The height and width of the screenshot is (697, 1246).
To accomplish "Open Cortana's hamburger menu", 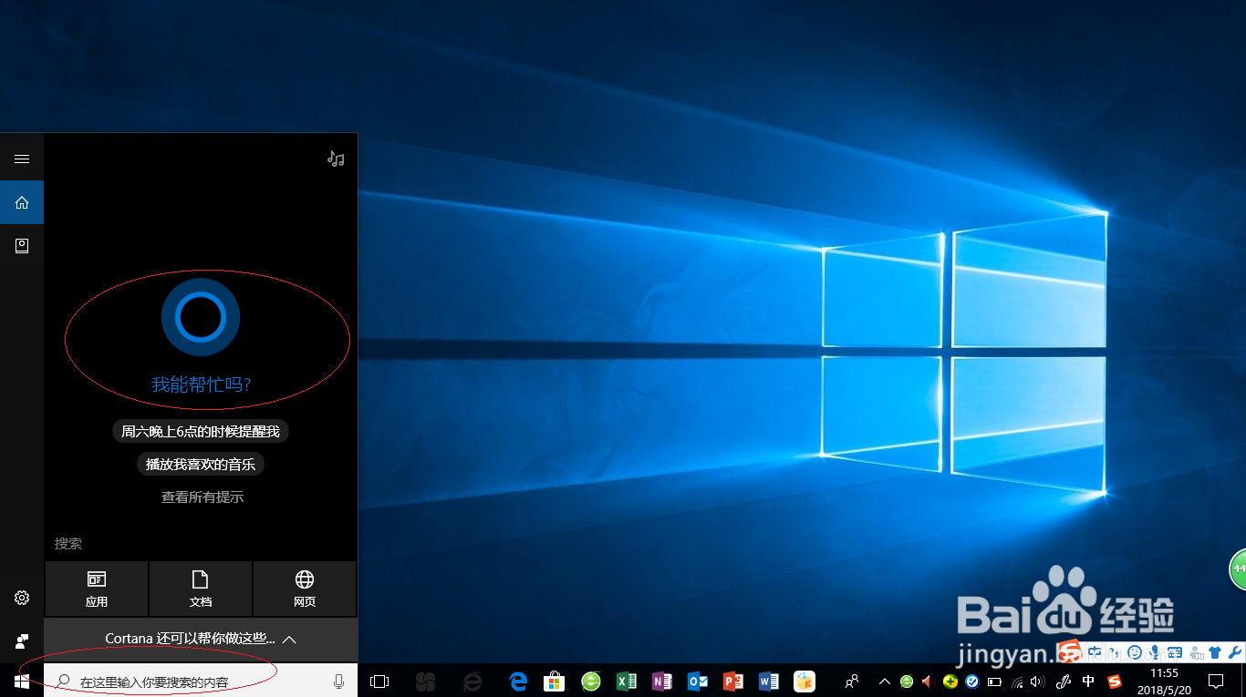I will pos(22,159).
